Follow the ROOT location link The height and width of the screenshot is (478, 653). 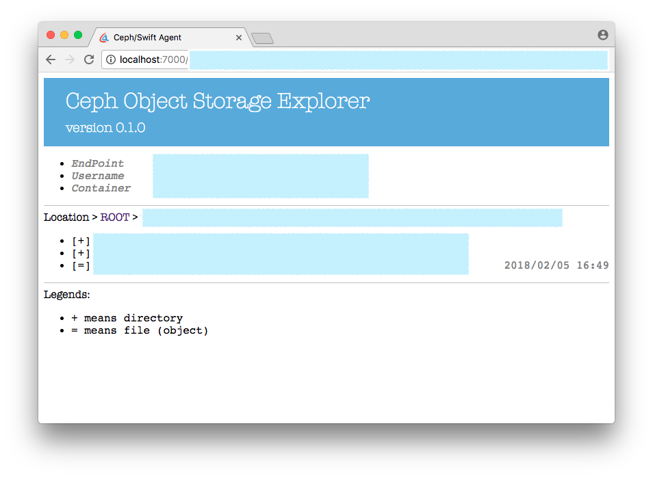(x=115, y=217)
